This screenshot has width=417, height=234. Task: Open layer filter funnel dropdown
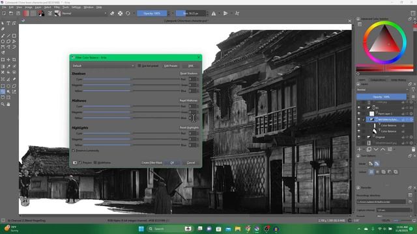tap(413, 90)
